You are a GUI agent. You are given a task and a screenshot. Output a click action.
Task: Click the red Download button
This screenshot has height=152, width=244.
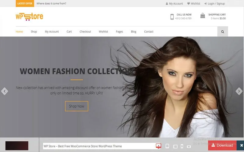click(222, 145)
